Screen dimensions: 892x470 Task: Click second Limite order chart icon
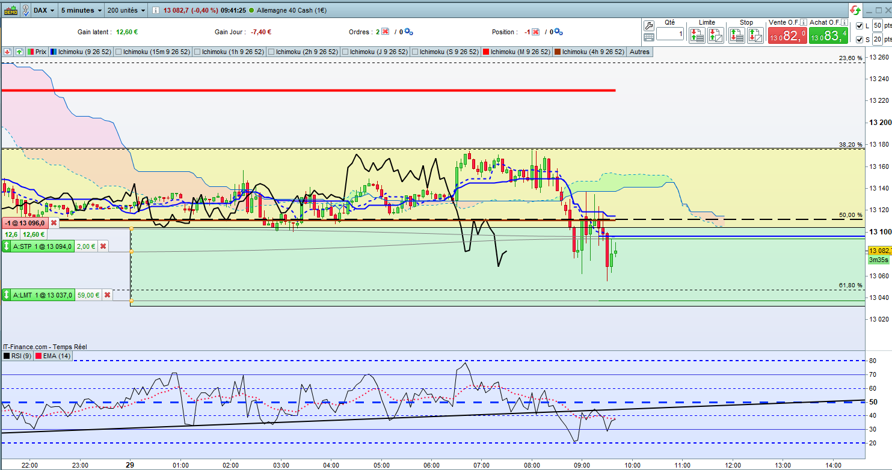716,35
